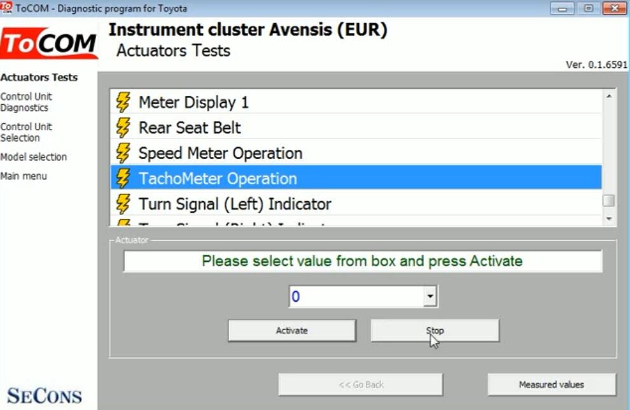The width and height of the screenshot is (630, 410).
Task: Click the scroll up arrow of actuator list
Action: pos(609,96)
